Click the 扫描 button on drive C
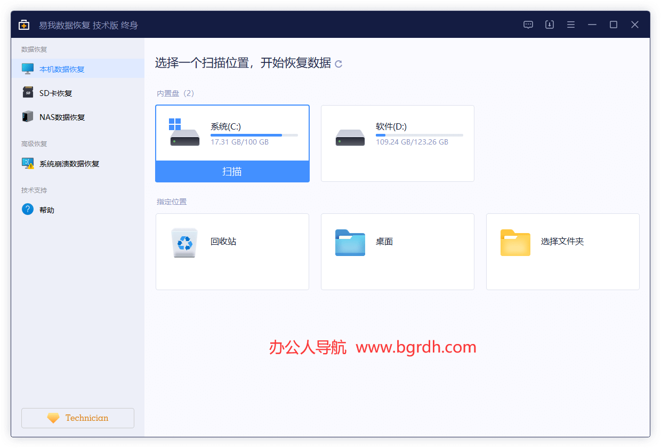The height and width of the screenshot is (448, 661). 232,171
